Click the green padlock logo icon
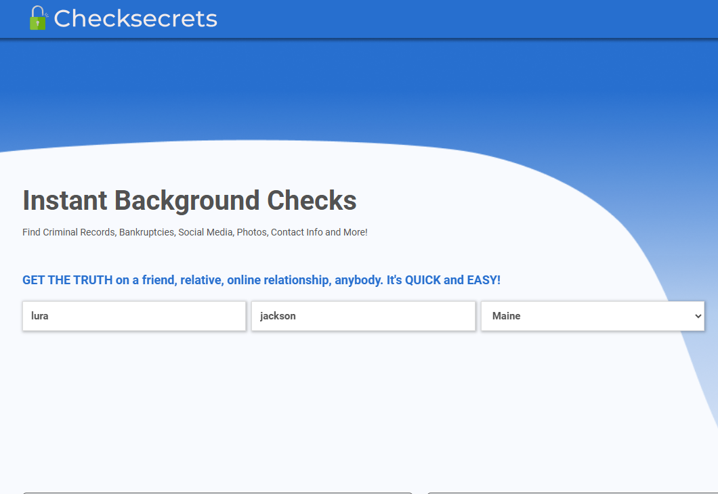This screenshot has height=494, width=718. pos(37,18)
